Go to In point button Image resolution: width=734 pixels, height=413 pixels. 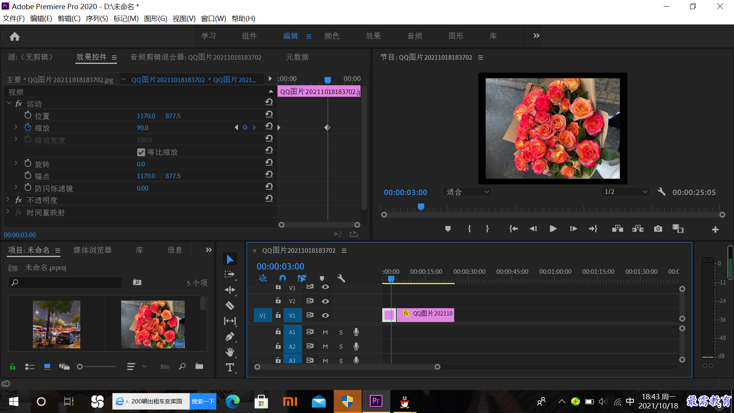(x=513, y=229)
